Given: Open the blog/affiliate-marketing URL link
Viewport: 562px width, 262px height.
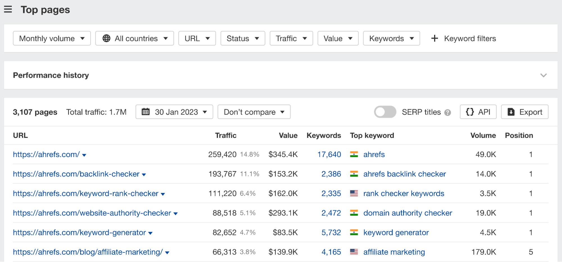Looking at the screenshot, I should click(x=88, y=252).
